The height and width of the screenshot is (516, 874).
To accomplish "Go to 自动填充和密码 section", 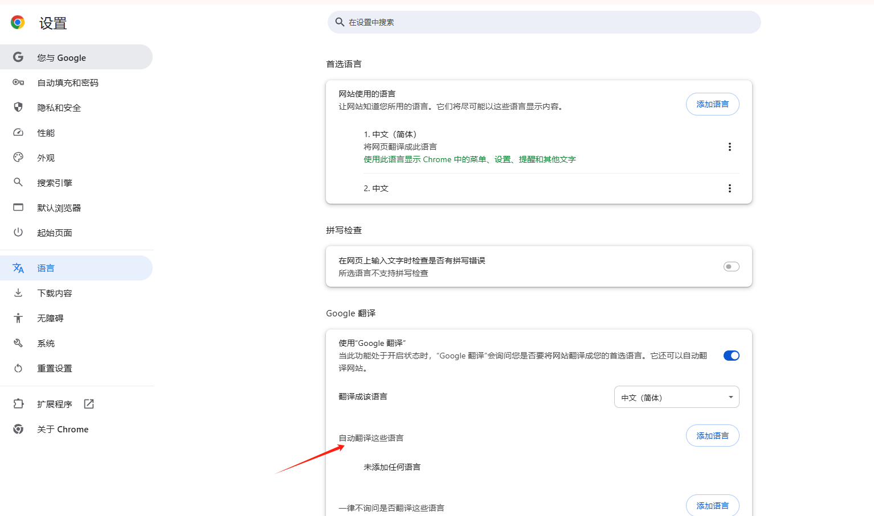I will click(76, 82).
